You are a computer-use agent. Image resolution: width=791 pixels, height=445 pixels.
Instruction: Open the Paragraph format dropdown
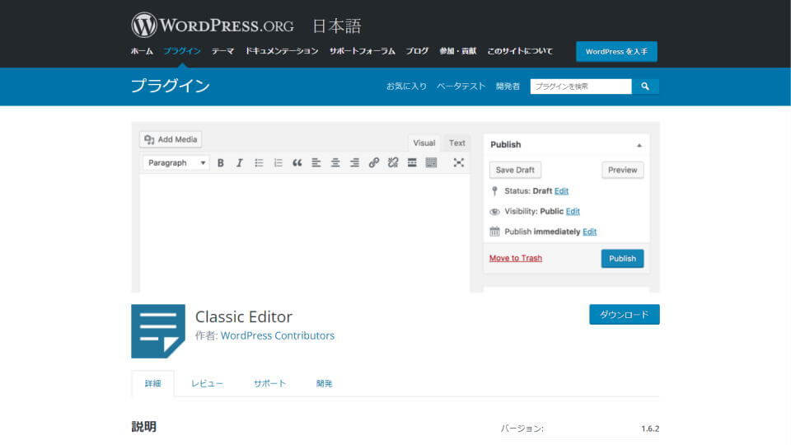tap(176, 163)
